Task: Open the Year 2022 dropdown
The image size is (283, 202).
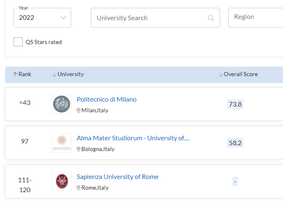Action: [x=42, y=18]
